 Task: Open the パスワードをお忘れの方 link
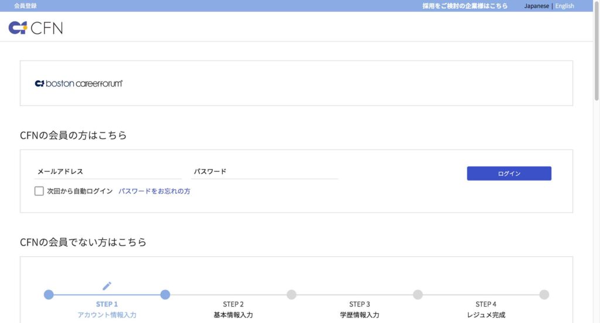[154, 191]
